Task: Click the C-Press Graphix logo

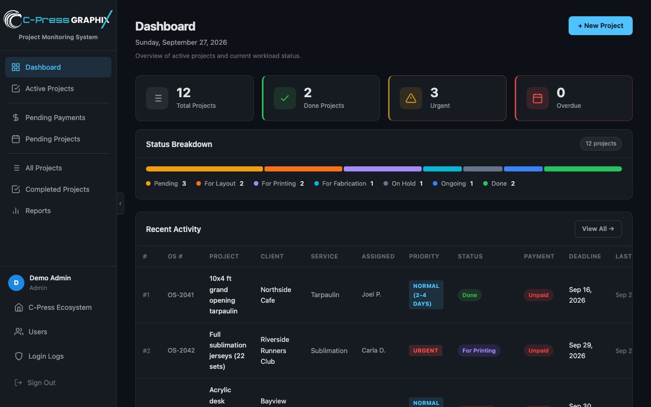Action: click(58, 20)
